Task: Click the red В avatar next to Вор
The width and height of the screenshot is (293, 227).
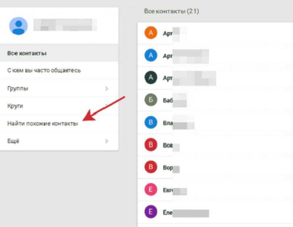Action: coord(151,167)
